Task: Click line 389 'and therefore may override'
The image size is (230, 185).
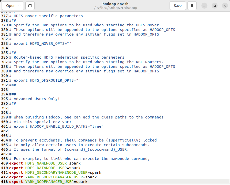Action: pos(84,71)
